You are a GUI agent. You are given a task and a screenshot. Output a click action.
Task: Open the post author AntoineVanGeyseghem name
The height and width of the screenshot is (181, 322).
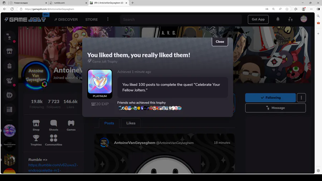(135, 143)
